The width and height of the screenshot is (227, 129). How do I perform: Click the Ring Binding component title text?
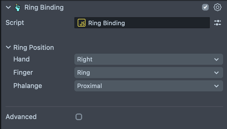44,7
